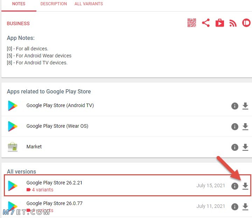Show info for Google Play Store (Android TV)
Image resolution: width=252 pixels, height=218 pixels.
click(x=234, y=106)
